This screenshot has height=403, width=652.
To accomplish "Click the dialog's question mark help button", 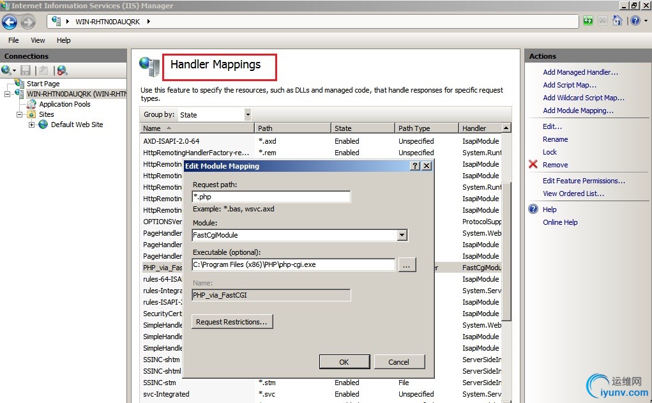I will coord(414,166).
